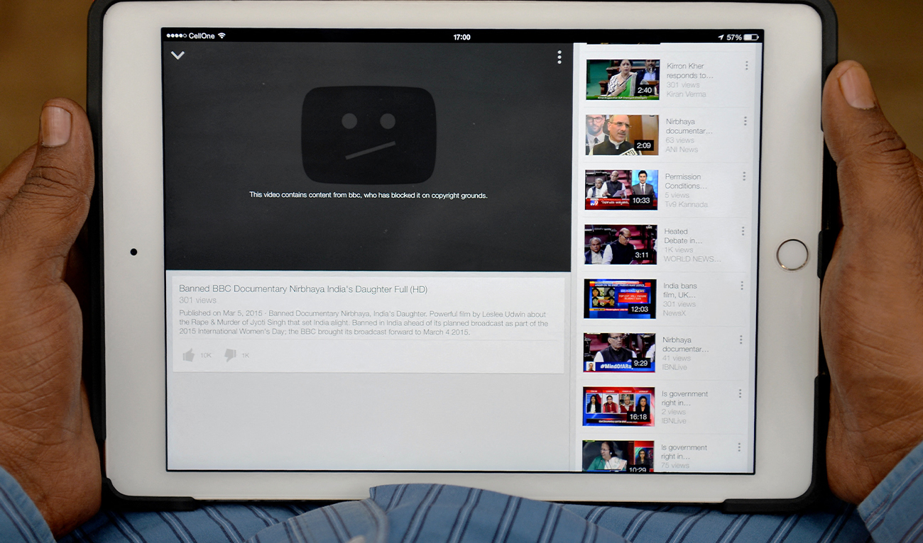This screenshot has height=543, width=923.
Task: Tap the location arrow icon in the status bar
Action: tap(721, 37)
